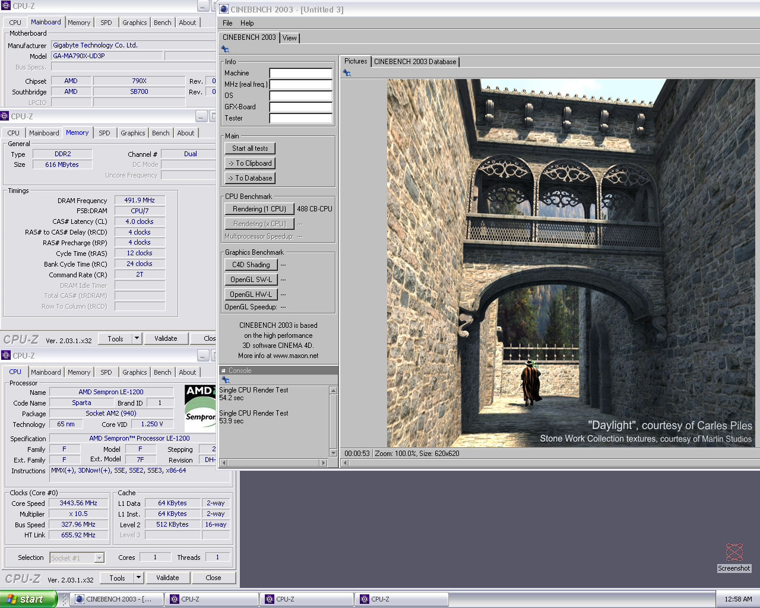
Task: Switch to the View tab in CINEBENCH
Action: (x=290, y=38)
